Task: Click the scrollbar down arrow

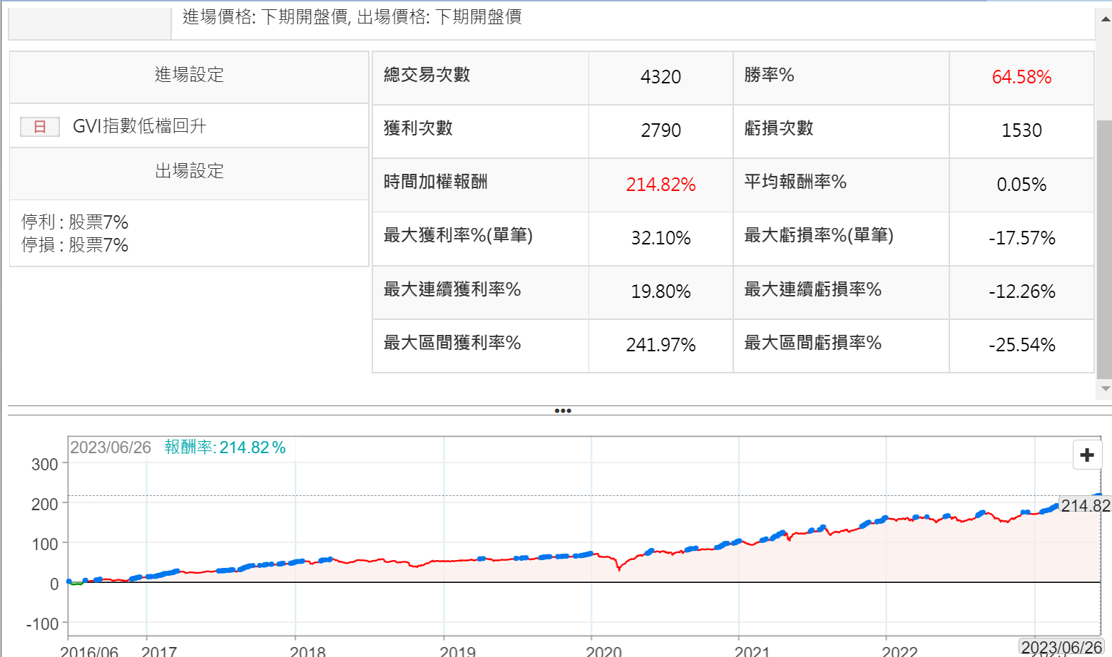Action: (x=1105, y=389)
